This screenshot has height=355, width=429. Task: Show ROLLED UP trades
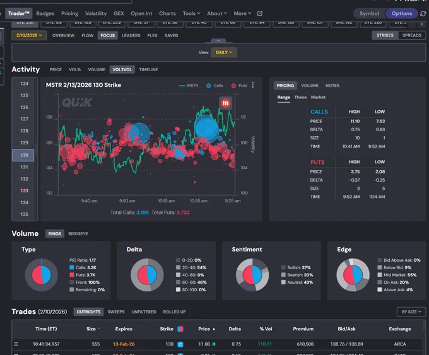tap(174, 311)
